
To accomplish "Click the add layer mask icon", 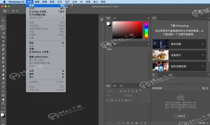I will [x=128, y=123].
